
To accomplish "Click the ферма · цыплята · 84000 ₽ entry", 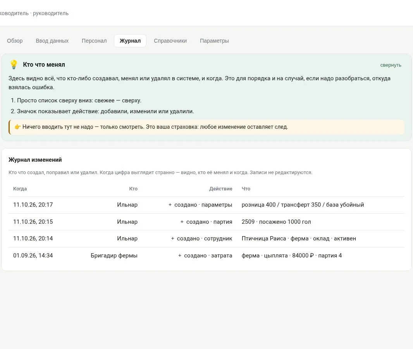I will (292, 256).
